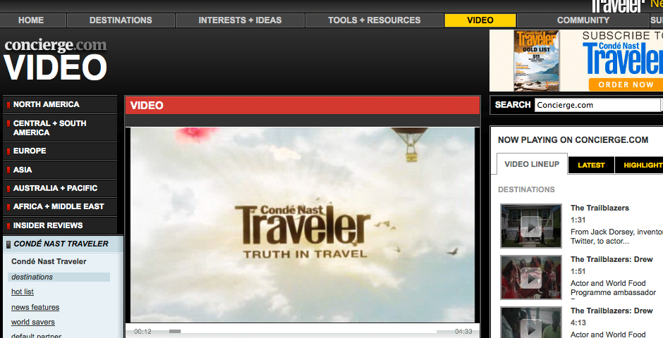Open INSIDER REVIEWS category
663x338 pixels.
(x=60, y=225)
